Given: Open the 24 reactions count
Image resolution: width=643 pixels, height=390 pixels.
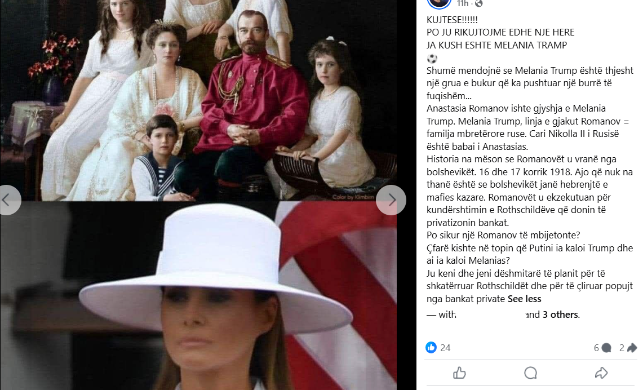Looking at the screenshot, I should 445,348.
